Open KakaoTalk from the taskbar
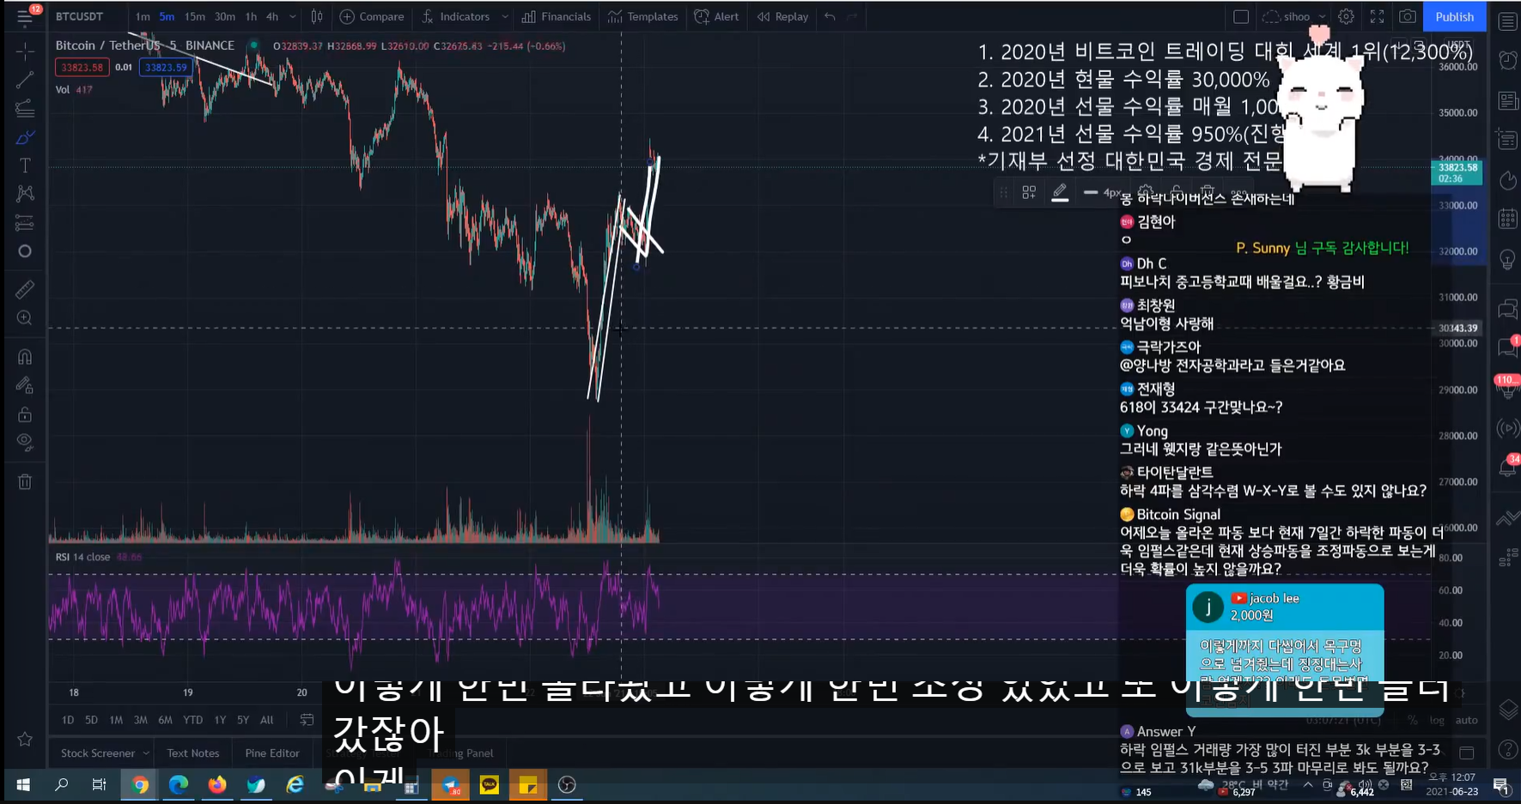The height and width of the screenshot is (804, 1521). (490, 784)
